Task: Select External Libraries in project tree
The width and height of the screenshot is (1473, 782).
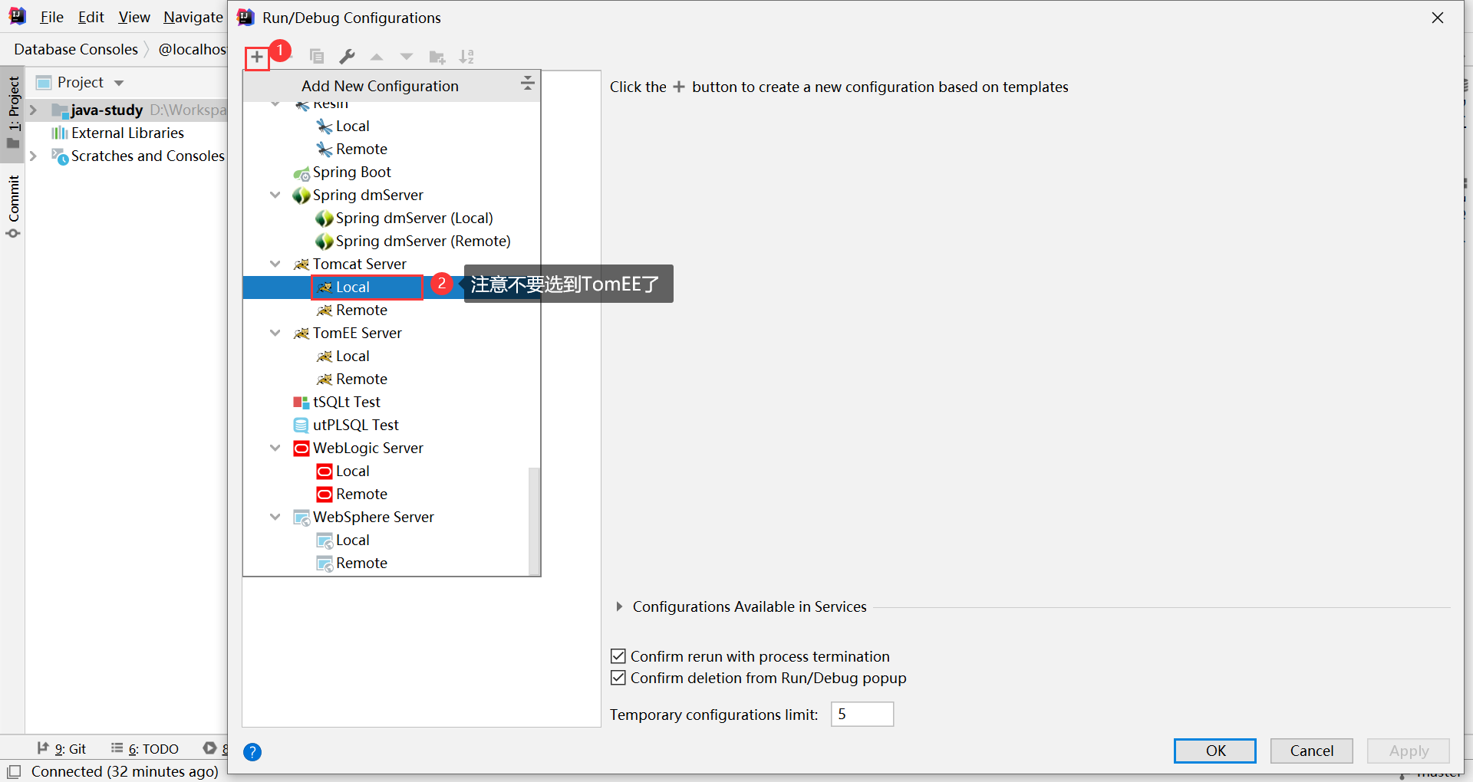Action: point(127,133)
